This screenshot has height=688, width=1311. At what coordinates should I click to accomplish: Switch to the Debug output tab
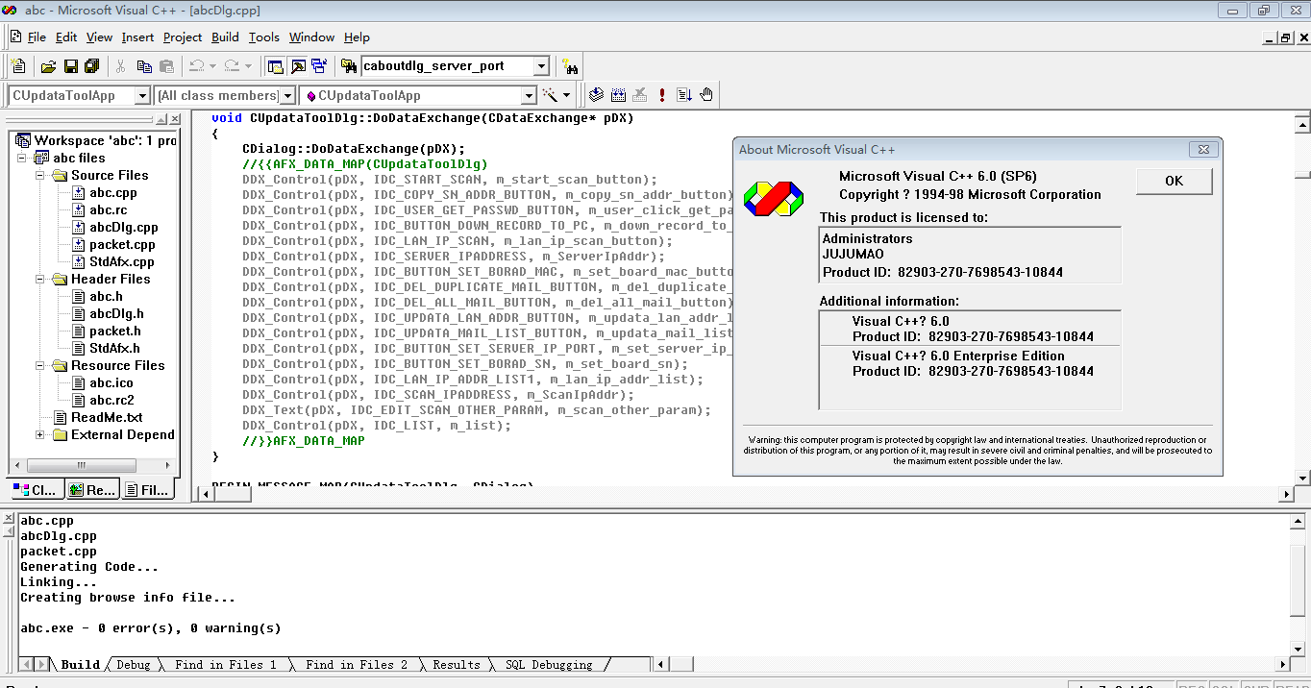tap(133, 664)
